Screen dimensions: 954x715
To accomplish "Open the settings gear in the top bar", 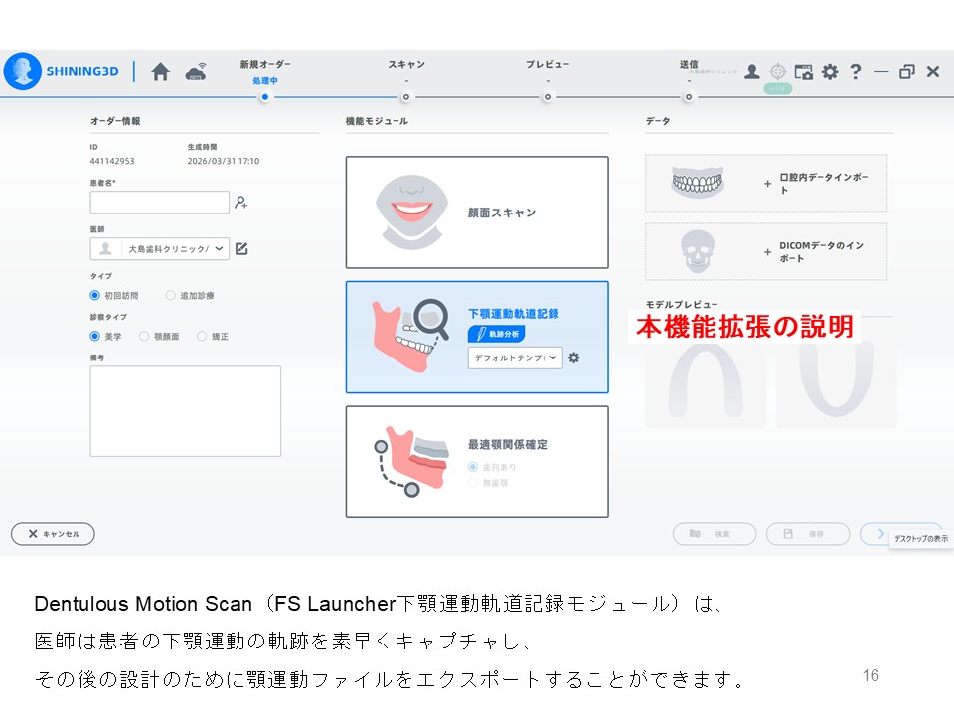I will point(830,71).
